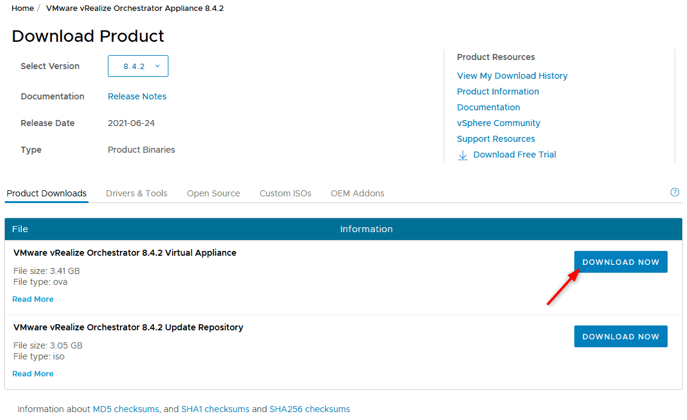Click the File type: iso text
Image resolution: width=687 pixels, height=420 pixels.
39,356
